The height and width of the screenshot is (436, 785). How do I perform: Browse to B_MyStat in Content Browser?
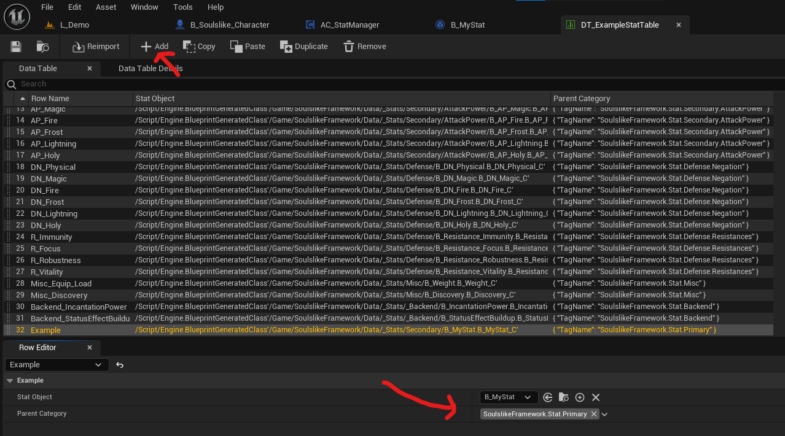(563, 397)
